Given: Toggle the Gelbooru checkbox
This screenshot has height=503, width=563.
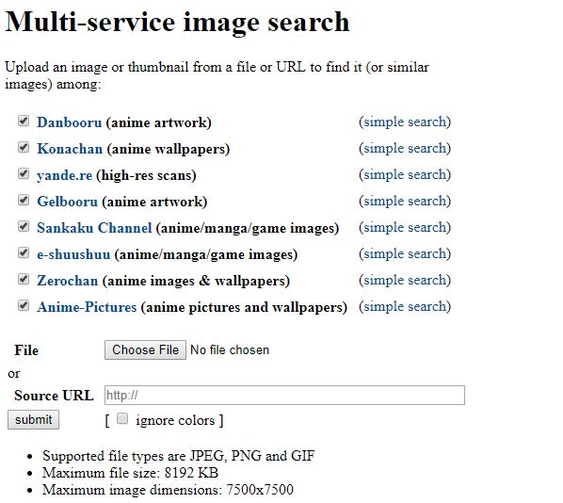Looking at the screenshot, I should [24, 200].
